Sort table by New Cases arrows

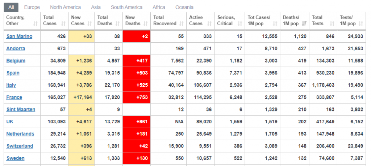[x=89, y=24]
